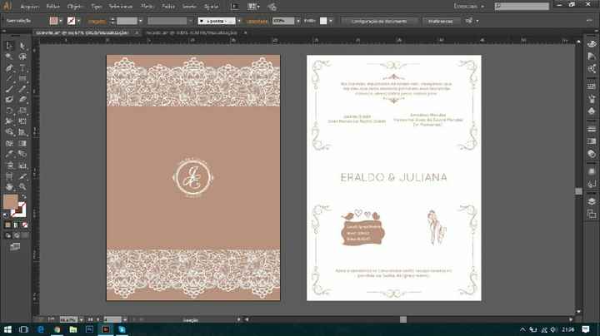The width and height of the screenshot is (600, 336).
Task: Click the Preferências button
Action: point(441,21)
